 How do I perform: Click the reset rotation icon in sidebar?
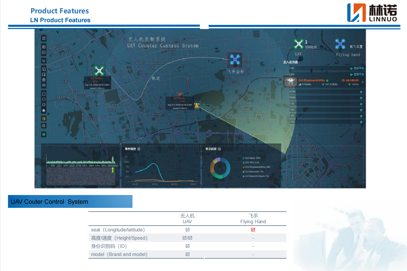44,61
